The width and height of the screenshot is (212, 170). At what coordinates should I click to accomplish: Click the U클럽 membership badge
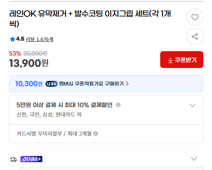[51, 84]
